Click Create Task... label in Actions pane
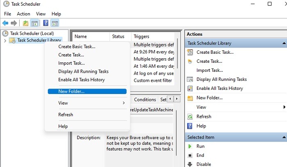 click(x=210, y=61)
